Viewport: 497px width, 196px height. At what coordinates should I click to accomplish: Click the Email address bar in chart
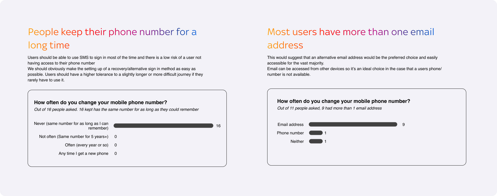[353, 124]
